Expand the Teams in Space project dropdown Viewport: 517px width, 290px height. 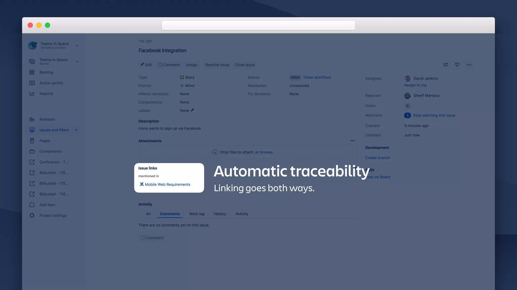[x=77, y=46]
